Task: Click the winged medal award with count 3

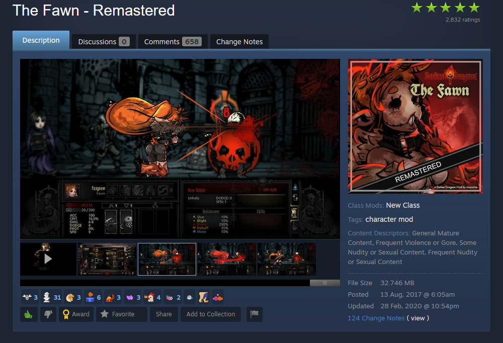Action: point(30,297)
